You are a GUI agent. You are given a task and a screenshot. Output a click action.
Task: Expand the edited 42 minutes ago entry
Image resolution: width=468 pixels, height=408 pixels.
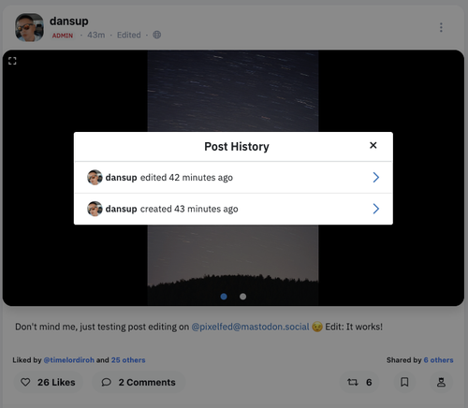click(x=375, y=177)
